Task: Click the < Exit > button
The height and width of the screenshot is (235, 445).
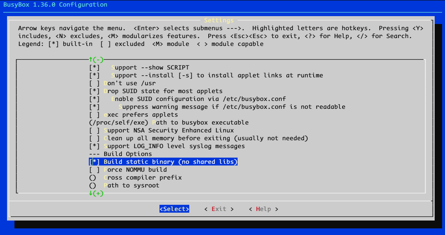Action: [x=219, y=209]
